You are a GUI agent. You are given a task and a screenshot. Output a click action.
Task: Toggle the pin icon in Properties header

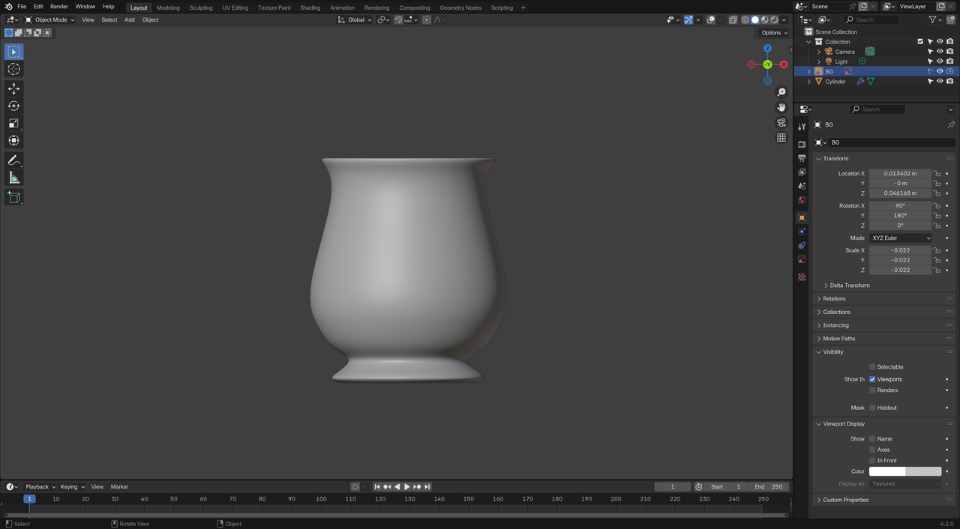(951, 125)
